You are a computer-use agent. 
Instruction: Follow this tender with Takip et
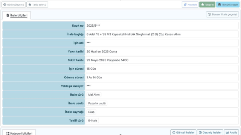207,4
